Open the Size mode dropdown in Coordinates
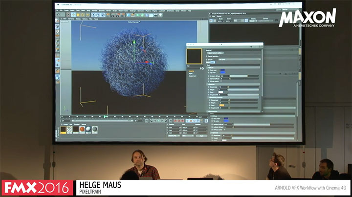Image resolution: width=352 pixels, height=197 pixels. pos(187,136)
